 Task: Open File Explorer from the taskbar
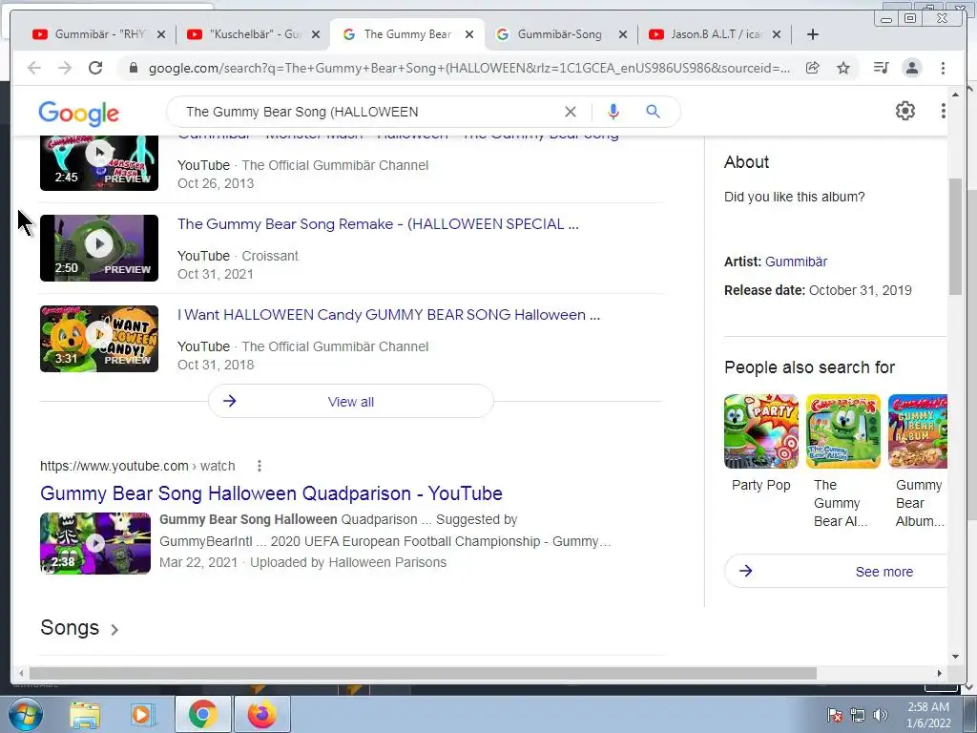click(x=85, y=715)
